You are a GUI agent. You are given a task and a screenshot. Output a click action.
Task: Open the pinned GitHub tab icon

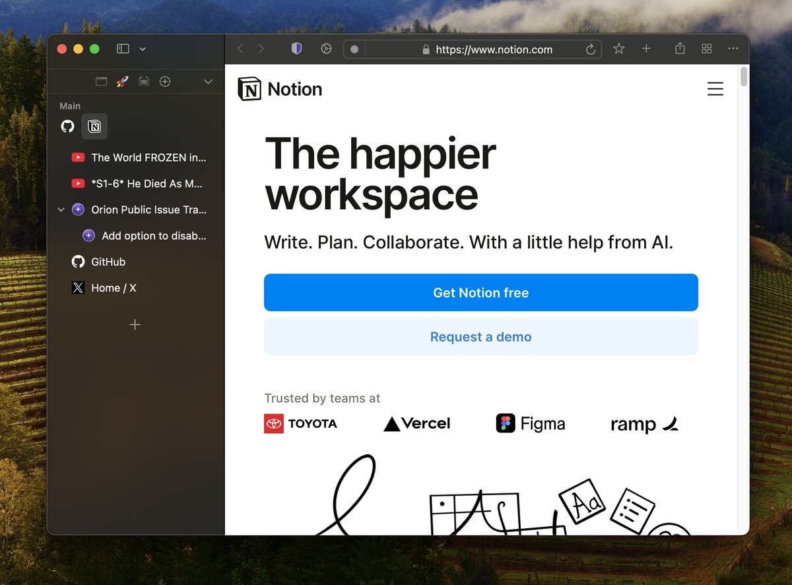pyautogui.click(x=67, y=126)
